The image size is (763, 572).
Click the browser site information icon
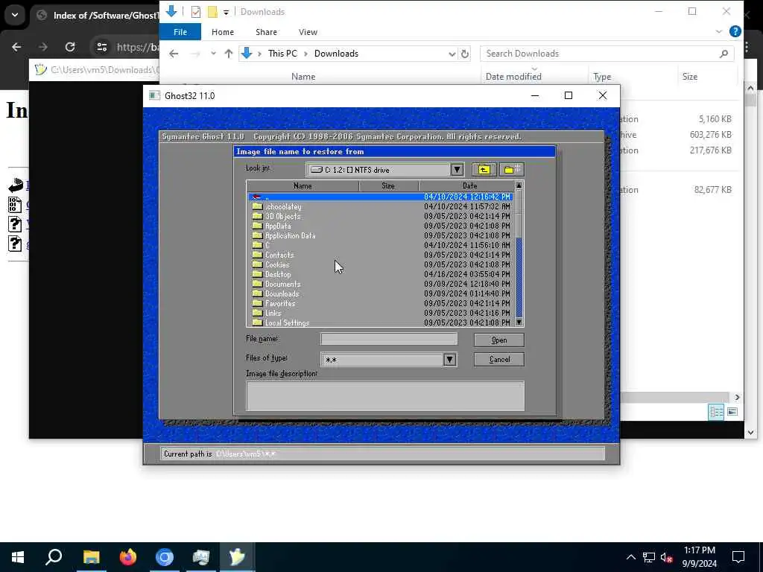tap(101, 47)
